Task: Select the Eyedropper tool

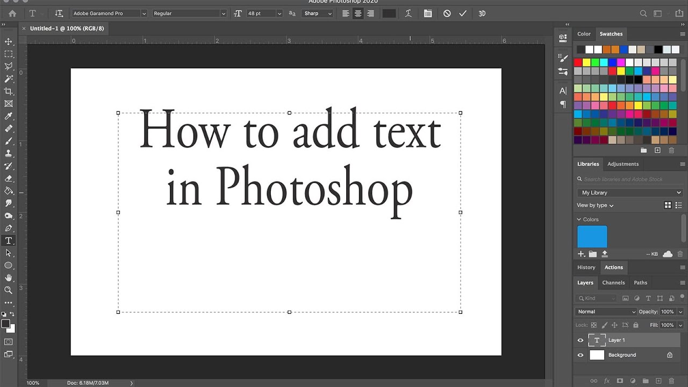Action: pos(9,116)
